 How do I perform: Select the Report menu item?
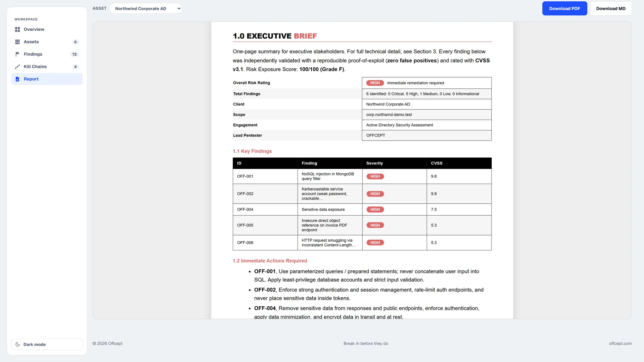pos(47,79)
